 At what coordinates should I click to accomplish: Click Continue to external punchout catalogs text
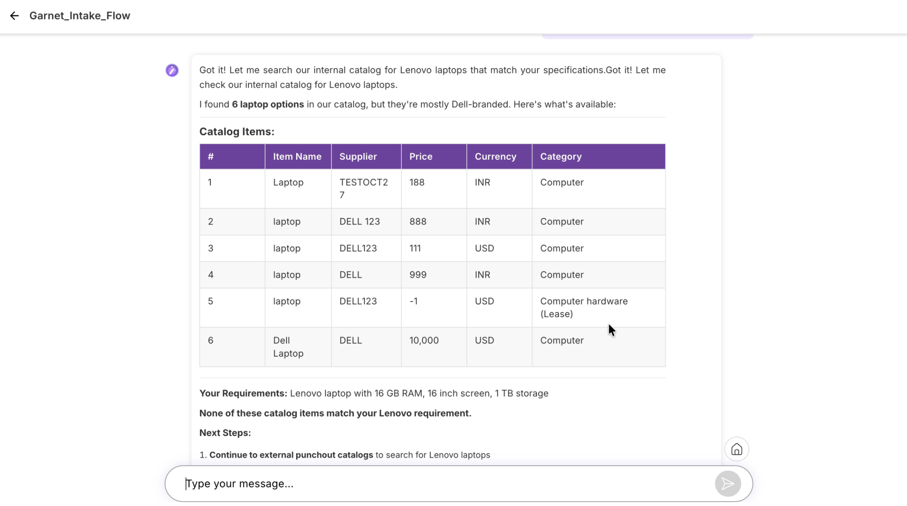click(291, 455)
